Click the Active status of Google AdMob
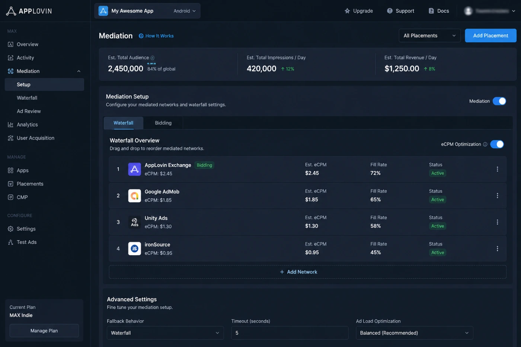521x347 pixels. click(x=438, y=200)
